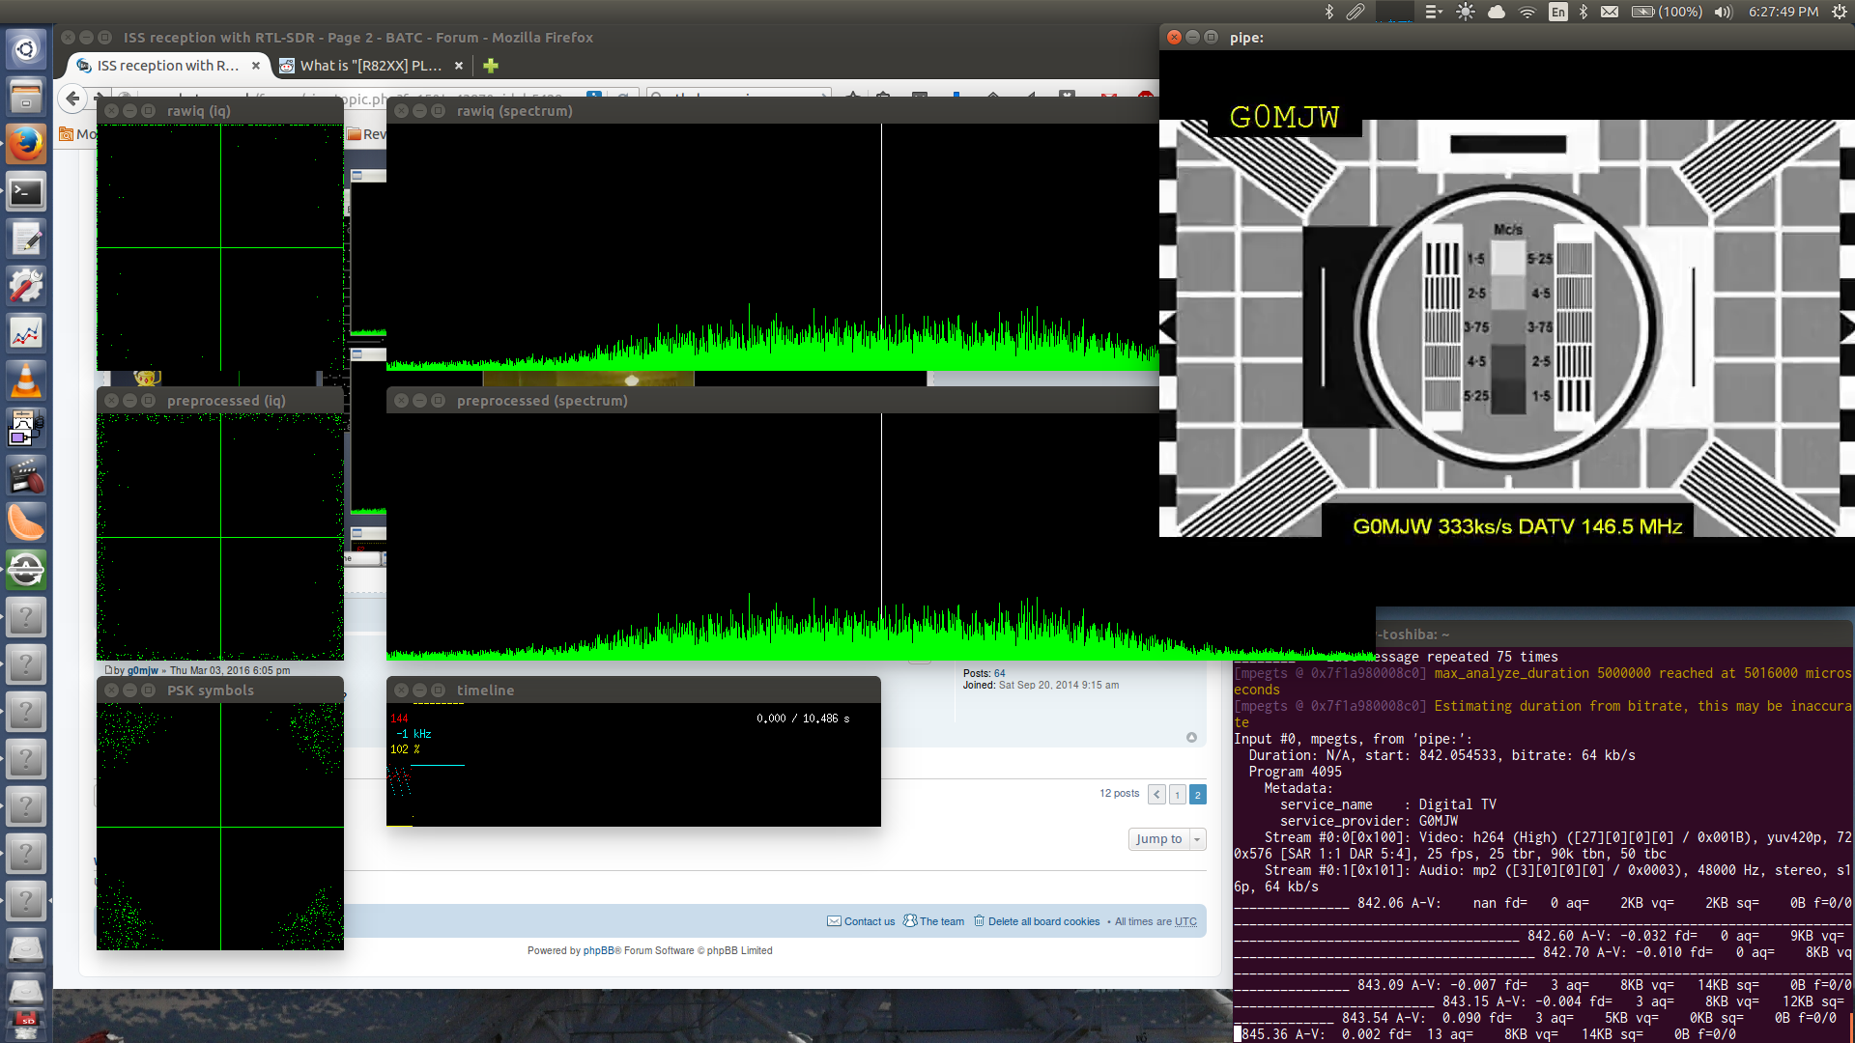Screen dimensions: 1855x1043
Task: Close the ISS reception browser tab
Action: (x=256, y=66)
